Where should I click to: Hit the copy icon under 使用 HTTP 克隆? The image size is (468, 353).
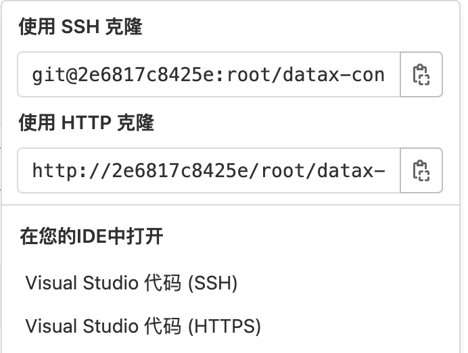[x=421, y=170]
